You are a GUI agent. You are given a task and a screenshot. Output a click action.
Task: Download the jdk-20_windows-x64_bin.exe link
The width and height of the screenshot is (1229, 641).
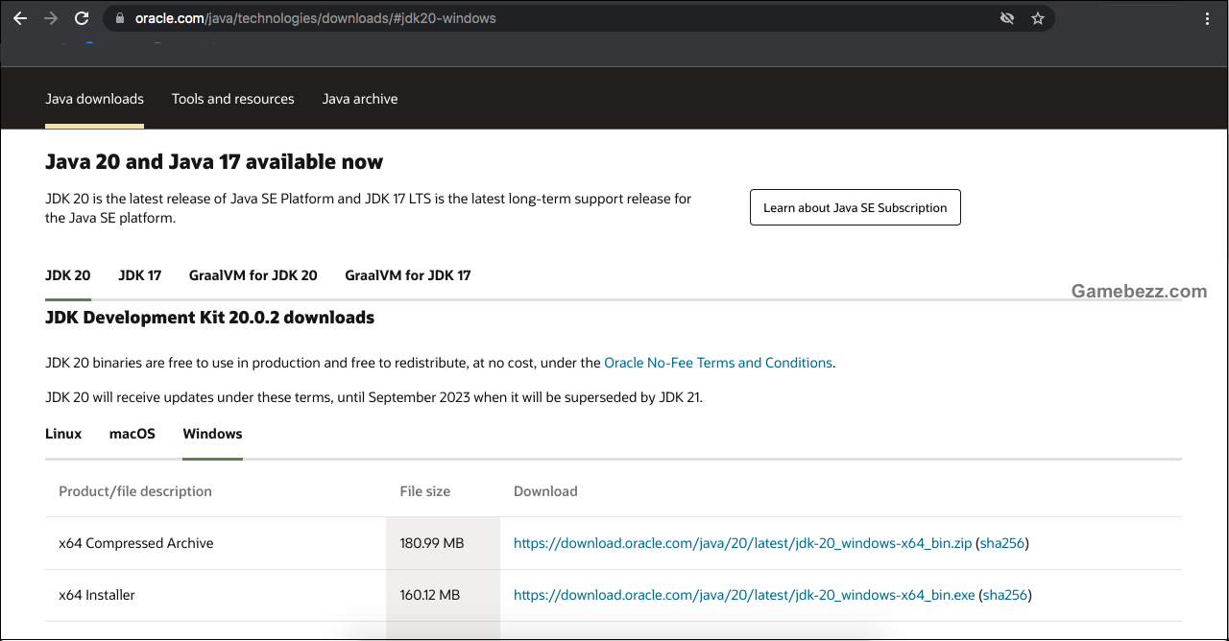pos(744,595)
